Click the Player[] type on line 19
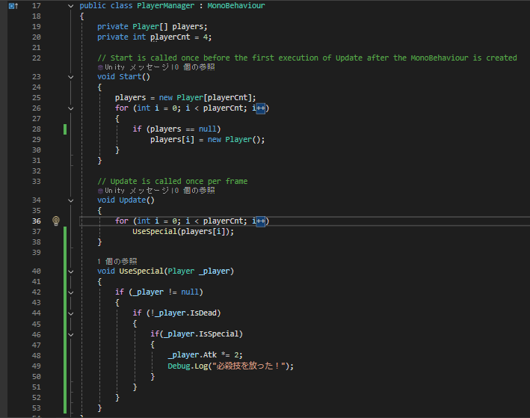This screenshot has height=418, width=530. pyautogui.click(x=150, y=27)
